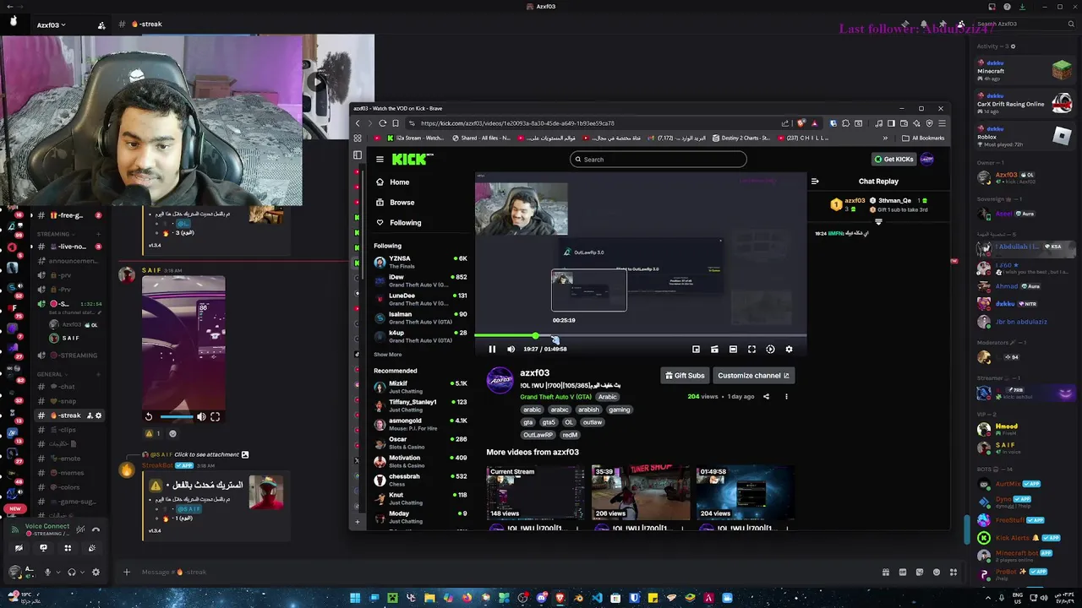Toggle Discord noise suppression icon

pos(80,529)
